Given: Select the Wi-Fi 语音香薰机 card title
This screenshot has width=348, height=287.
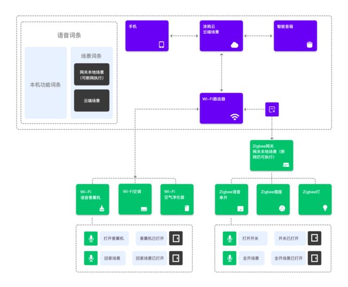Looking at the screenshot, I should [90, 195].
